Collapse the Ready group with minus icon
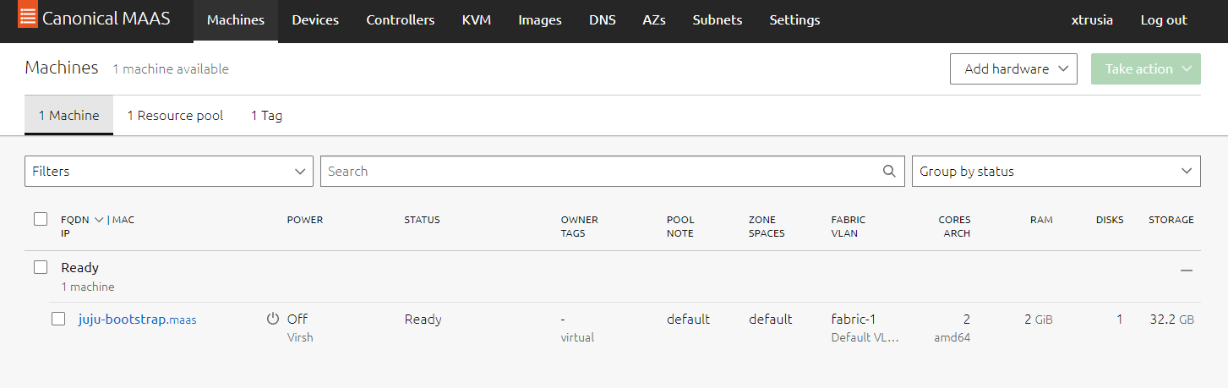Image resolution: width=1228 pixels, height=388 pixels. (x=1187, y=270)
